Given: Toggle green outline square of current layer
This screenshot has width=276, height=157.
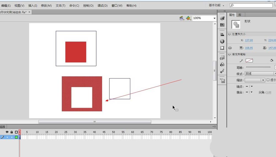Looking at the screenshot, I should tap(16, 137).
